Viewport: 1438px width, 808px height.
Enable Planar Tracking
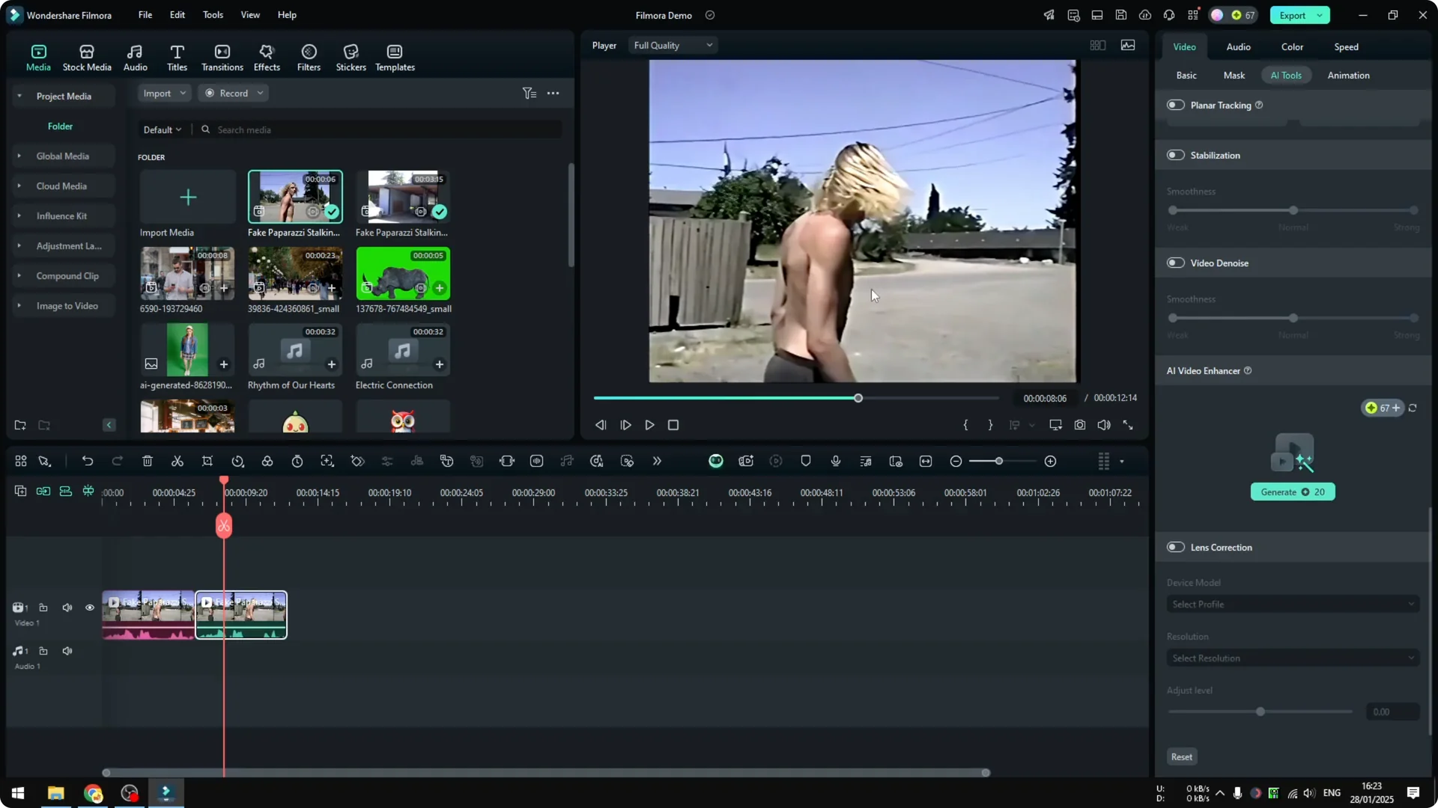click(x=1174, y=105)
